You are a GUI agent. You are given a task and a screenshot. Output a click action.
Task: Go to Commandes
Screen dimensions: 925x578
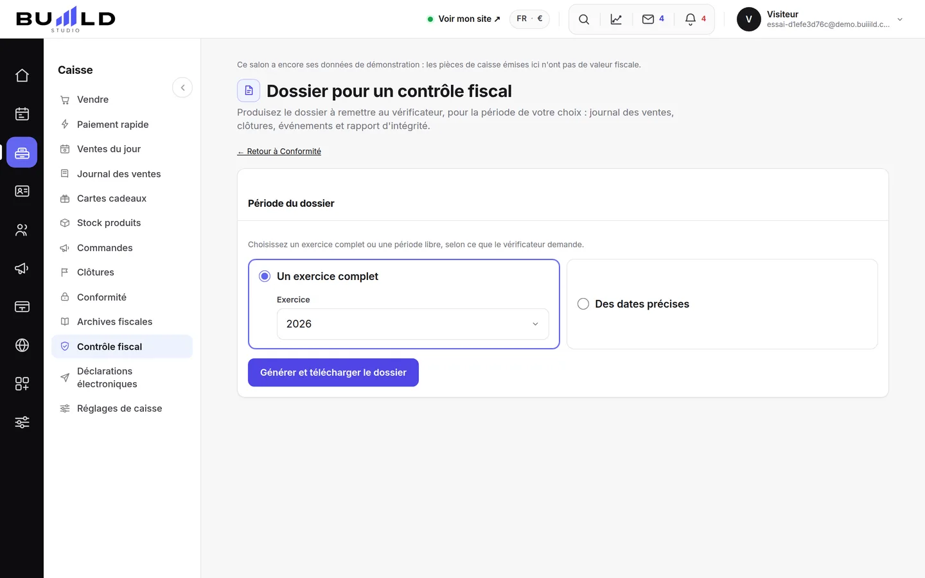tap(122, 248)
